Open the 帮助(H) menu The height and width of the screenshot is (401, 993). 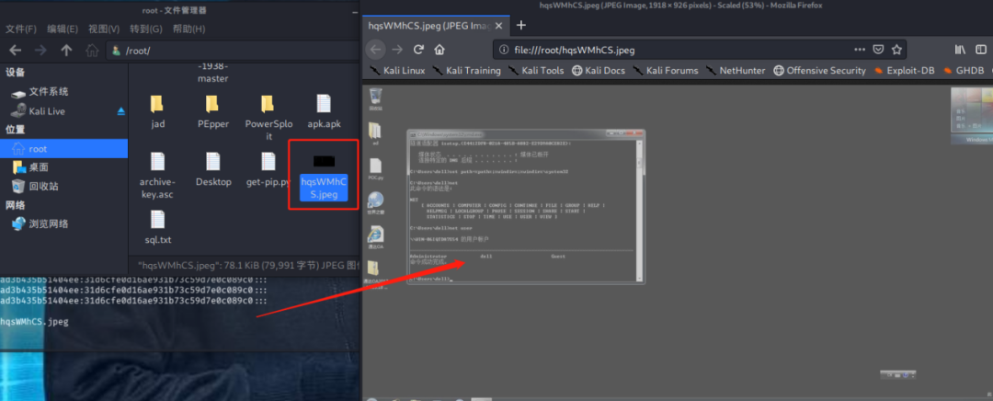point(188,29)
